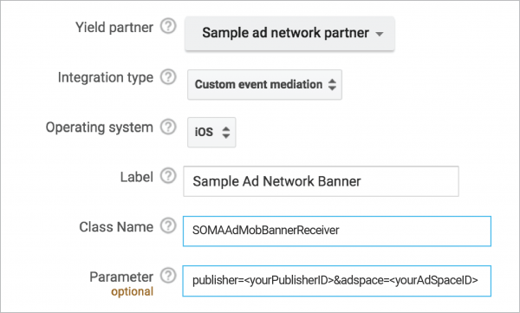Click the Label field caption text

(x=137, y=177)
